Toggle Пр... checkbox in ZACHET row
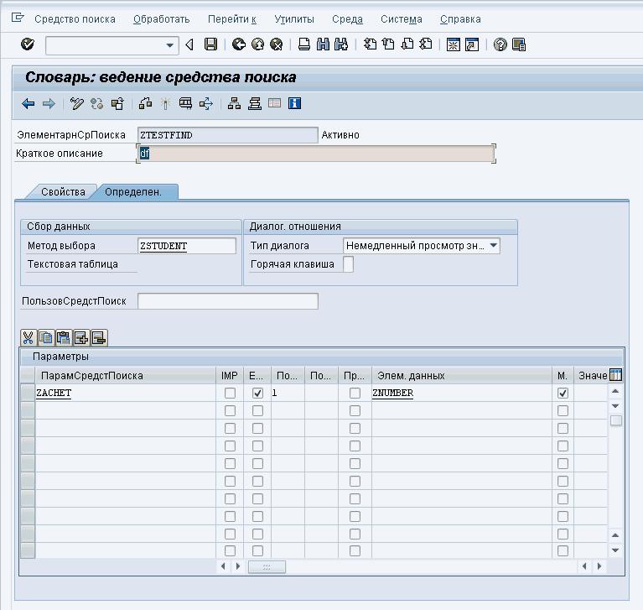 355,393
